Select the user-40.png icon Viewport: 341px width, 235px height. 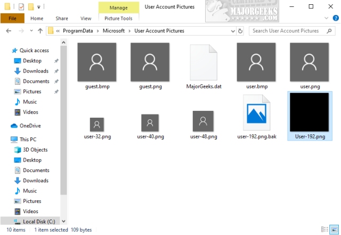coord(150,123)
